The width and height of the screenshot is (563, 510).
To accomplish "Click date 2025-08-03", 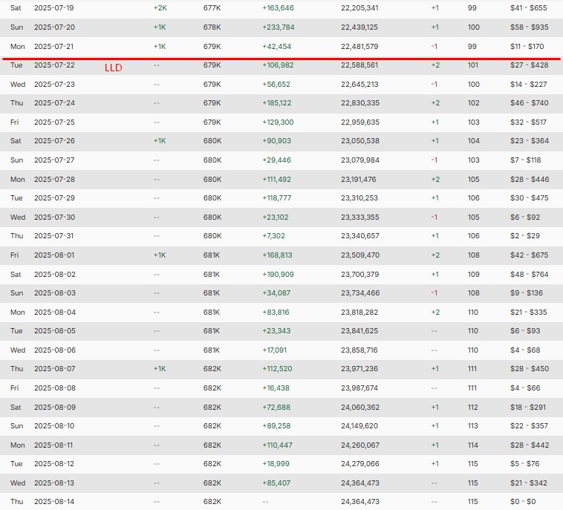I will (55, 293).
